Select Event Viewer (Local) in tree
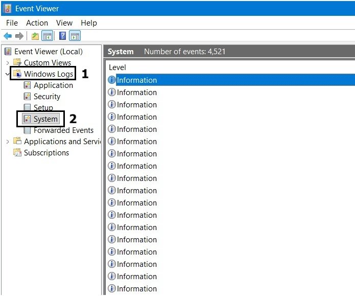The height and width of the screenshot is (296, 355). pyautogui.click(x=49, y=52)
